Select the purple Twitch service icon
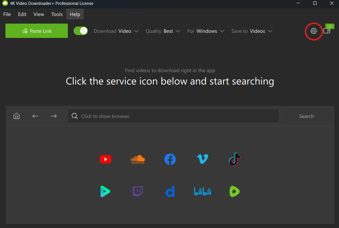 (138, 191)
